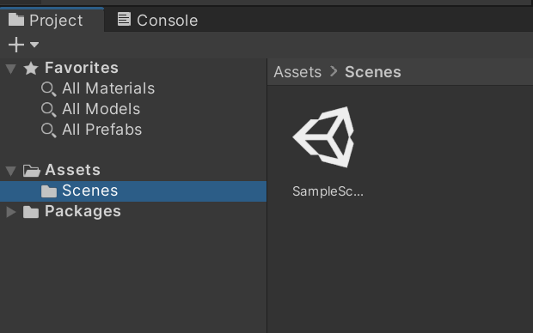
Task: Click the SampleSc... file name label
Action: pyautogui.click(x=328, y=191)
